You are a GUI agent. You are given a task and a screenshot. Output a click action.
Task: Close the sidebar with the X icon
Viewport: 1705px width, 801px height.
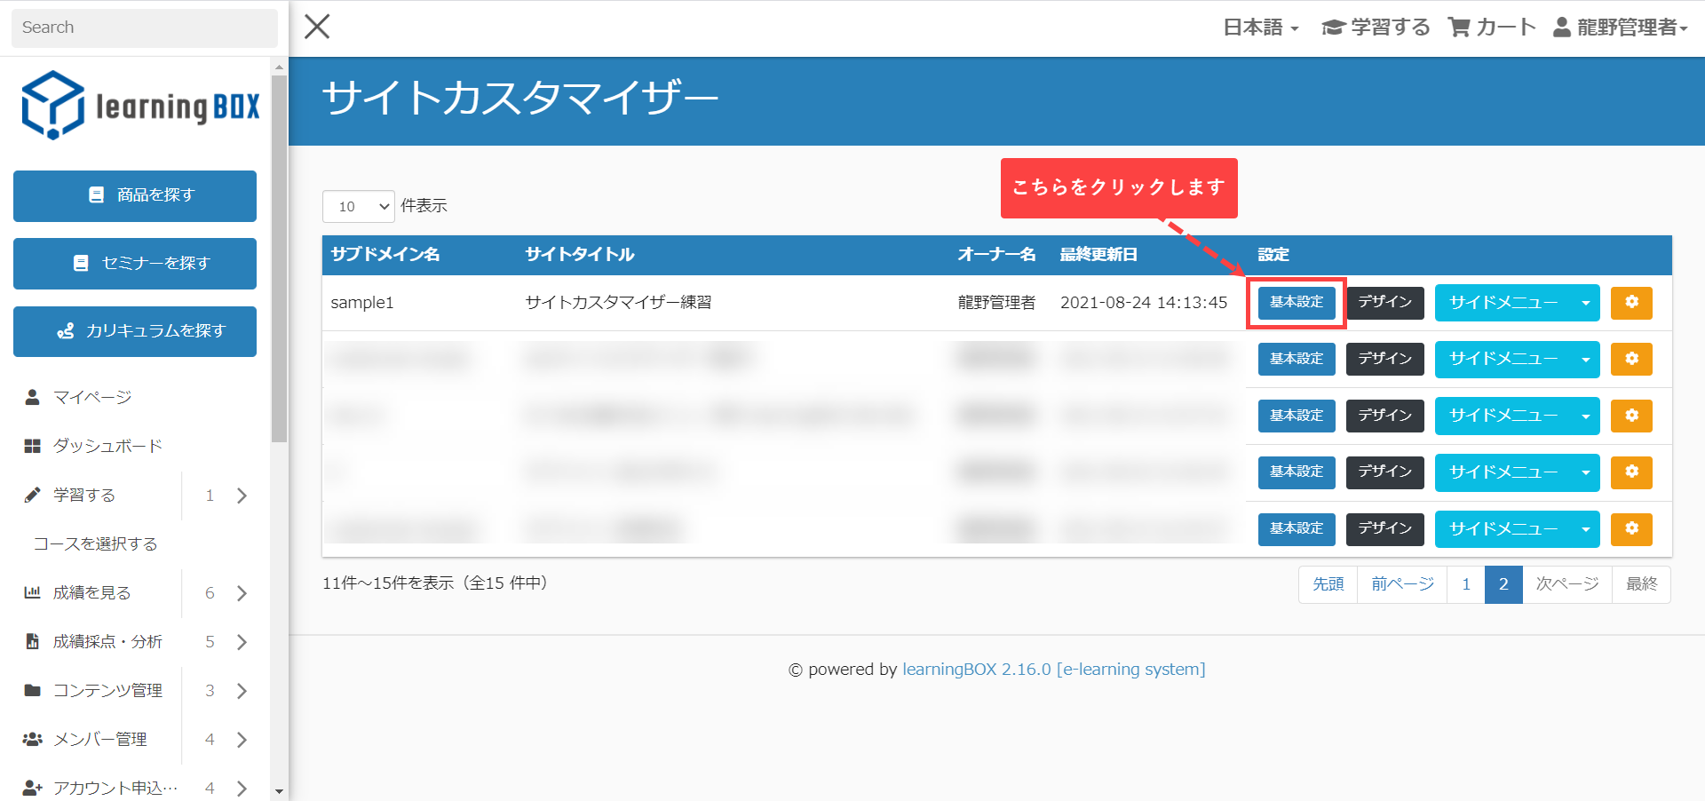click(x=317, y=27)
